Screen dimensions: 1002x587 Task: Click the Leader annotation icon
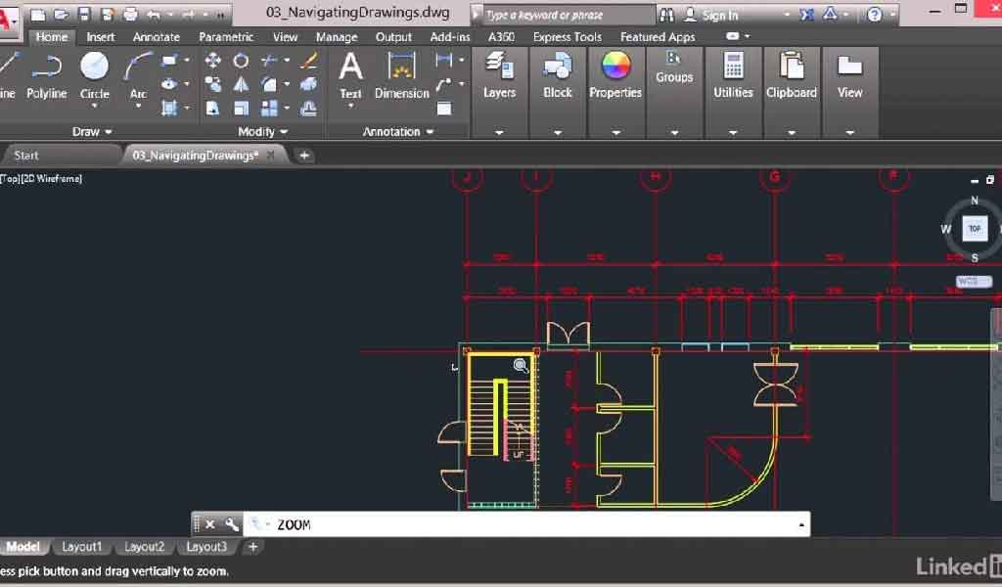pyautogui.click(x=443, y=84)
